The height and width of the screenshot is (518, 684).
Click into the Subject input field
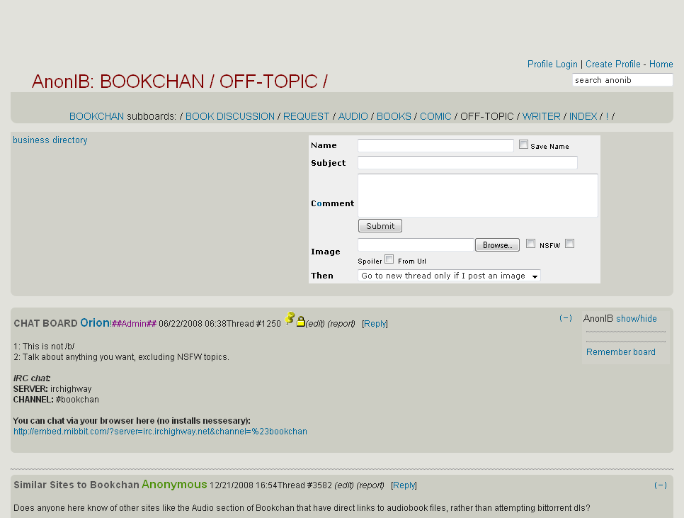coord(467,163)
